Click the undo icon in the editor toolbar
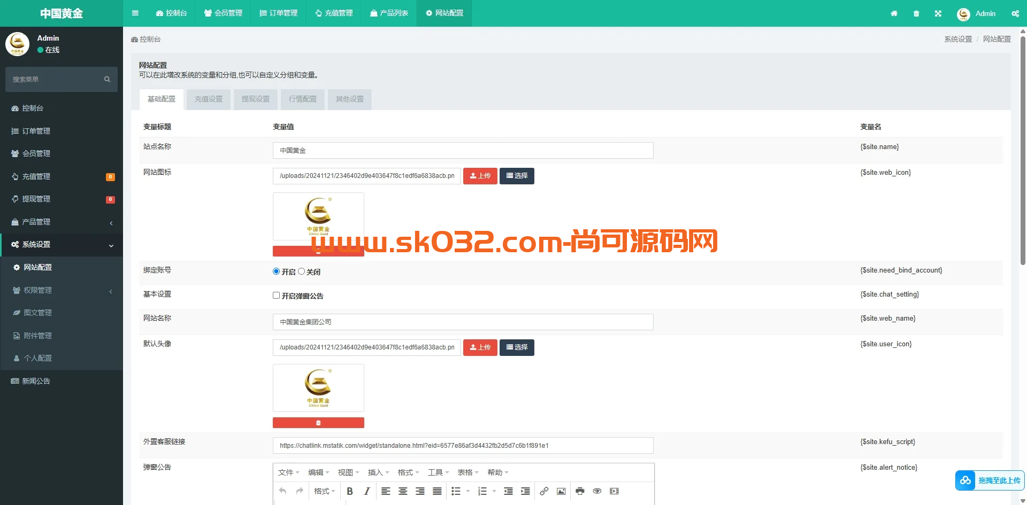1027x505 pixels. 282,491
